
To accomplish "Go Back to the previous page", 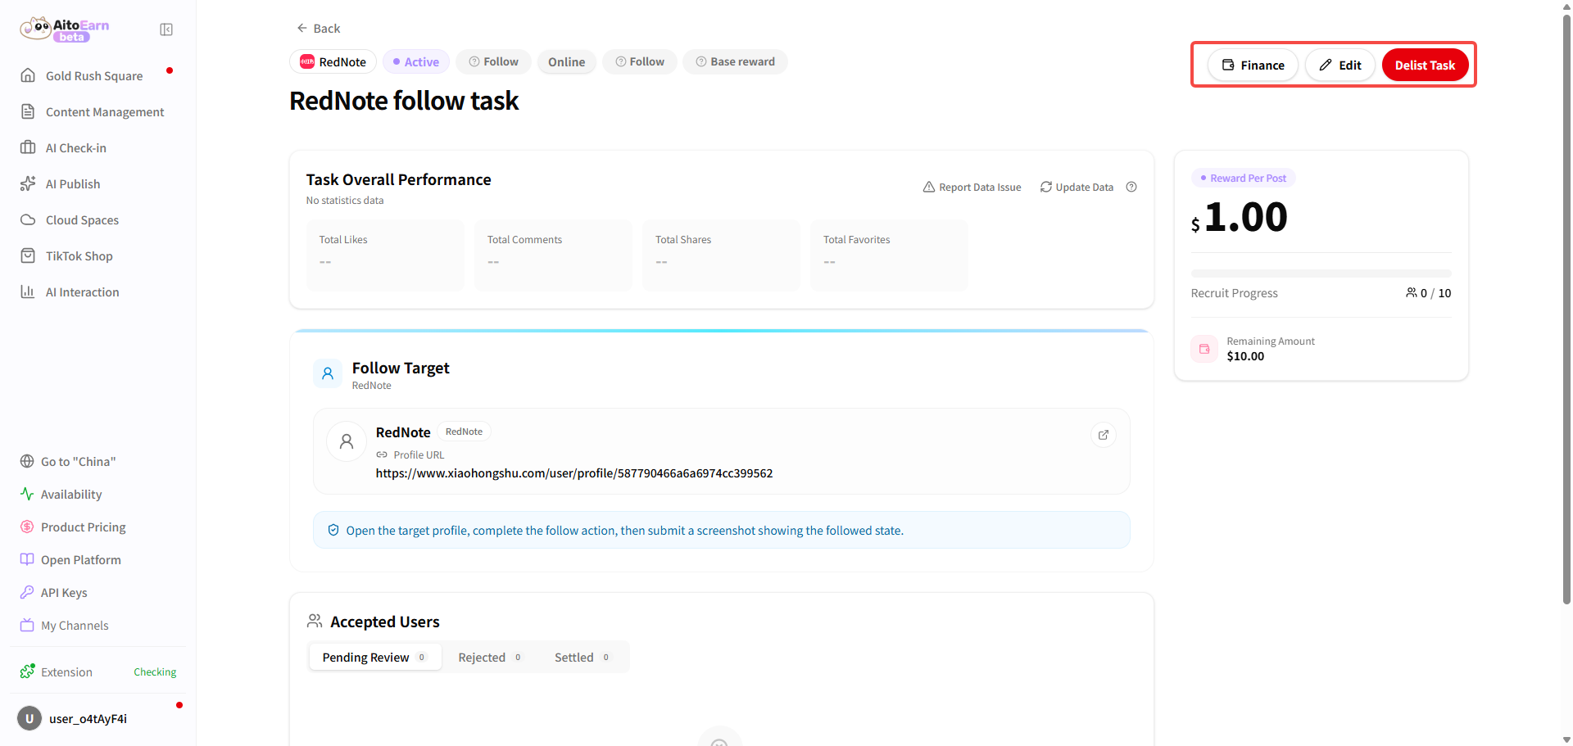I will [319, 29].
